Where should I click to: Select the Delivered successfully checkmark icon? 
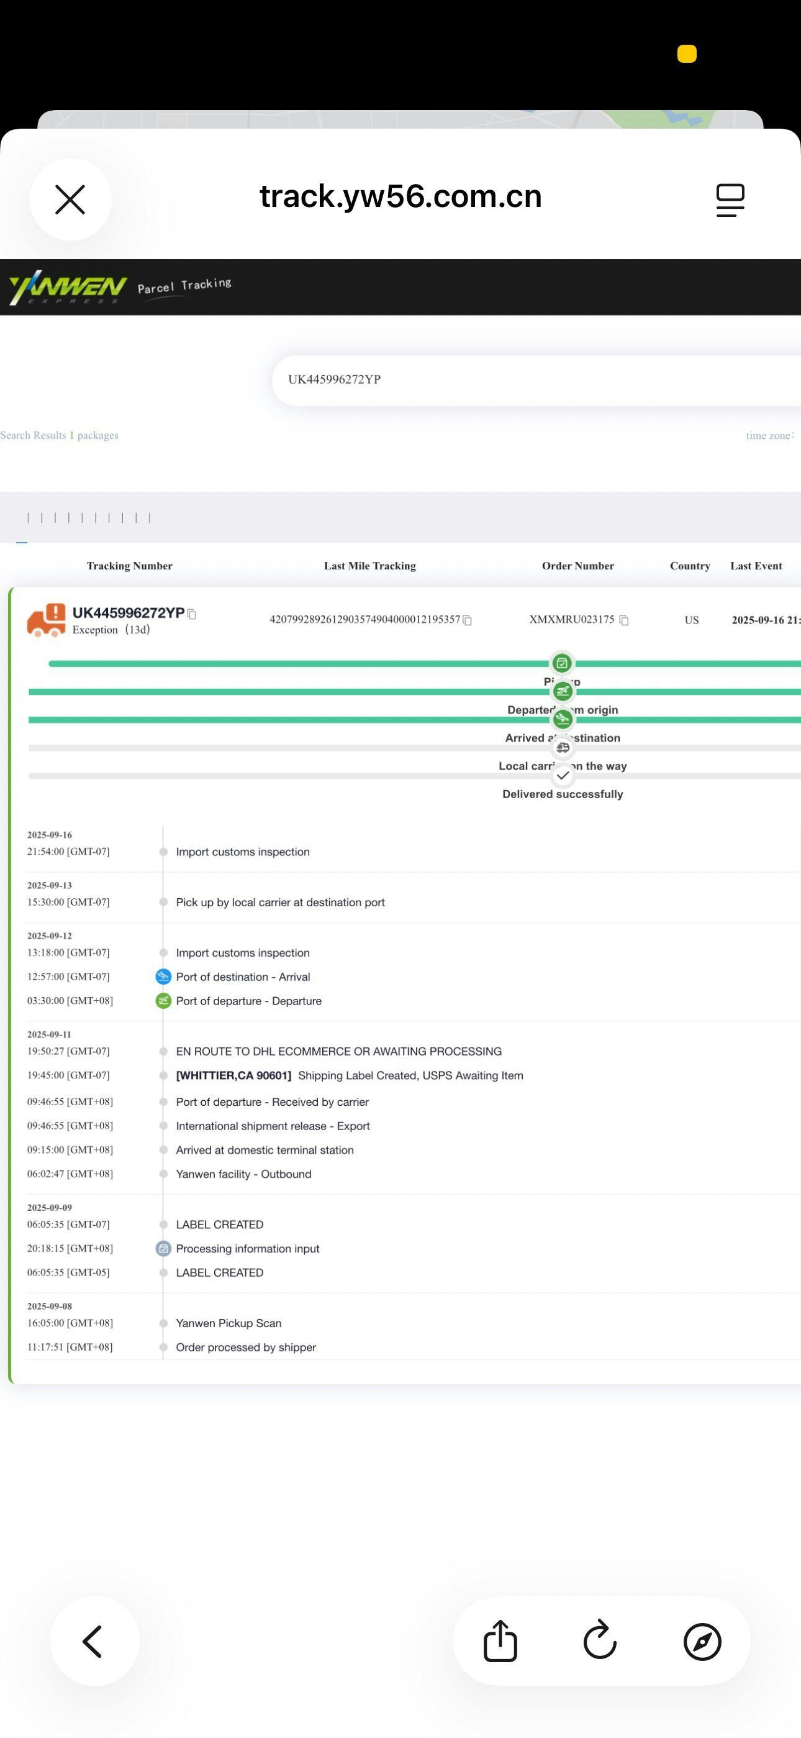pyautogui.click(x=563, y=776)
